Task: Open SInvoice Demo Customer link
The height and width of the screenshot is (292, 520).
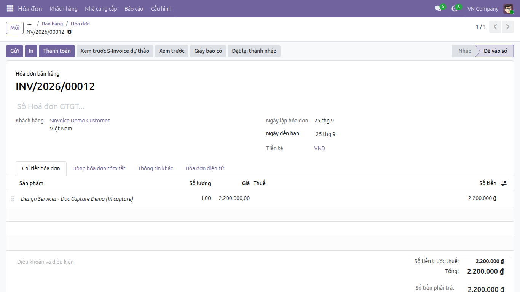Action: tap(80, 121)
